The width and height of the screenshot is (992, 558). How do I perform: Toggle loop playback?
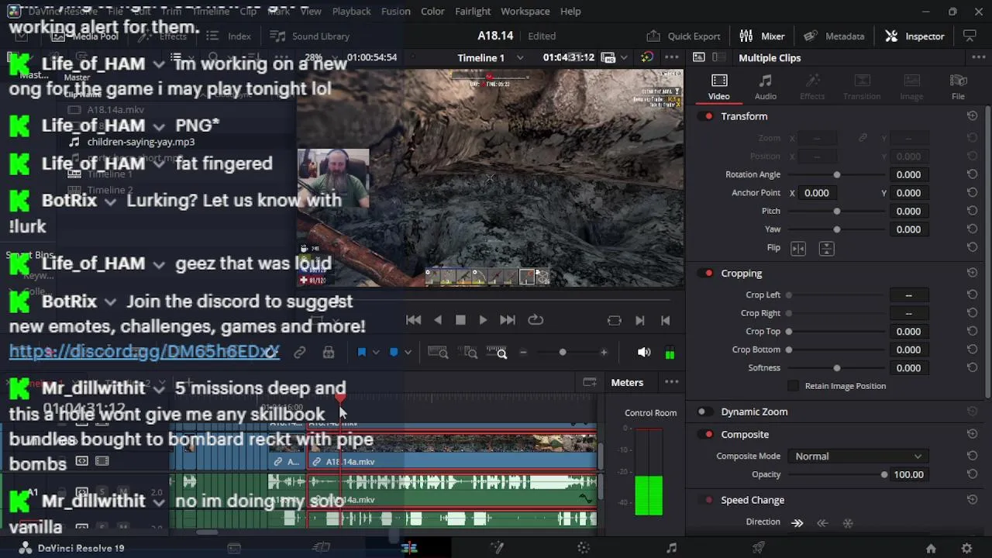[536, 320]
